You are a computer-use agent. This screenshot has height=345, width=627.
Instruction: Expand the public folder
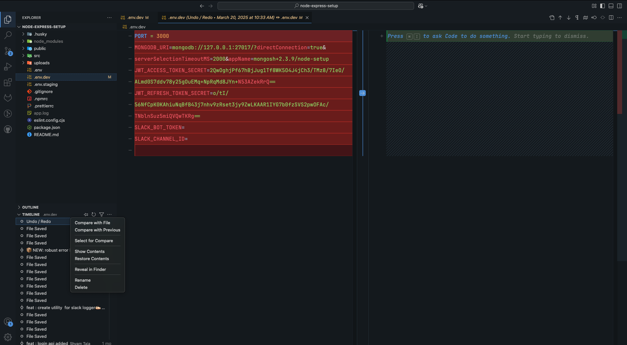pos(23,48)
